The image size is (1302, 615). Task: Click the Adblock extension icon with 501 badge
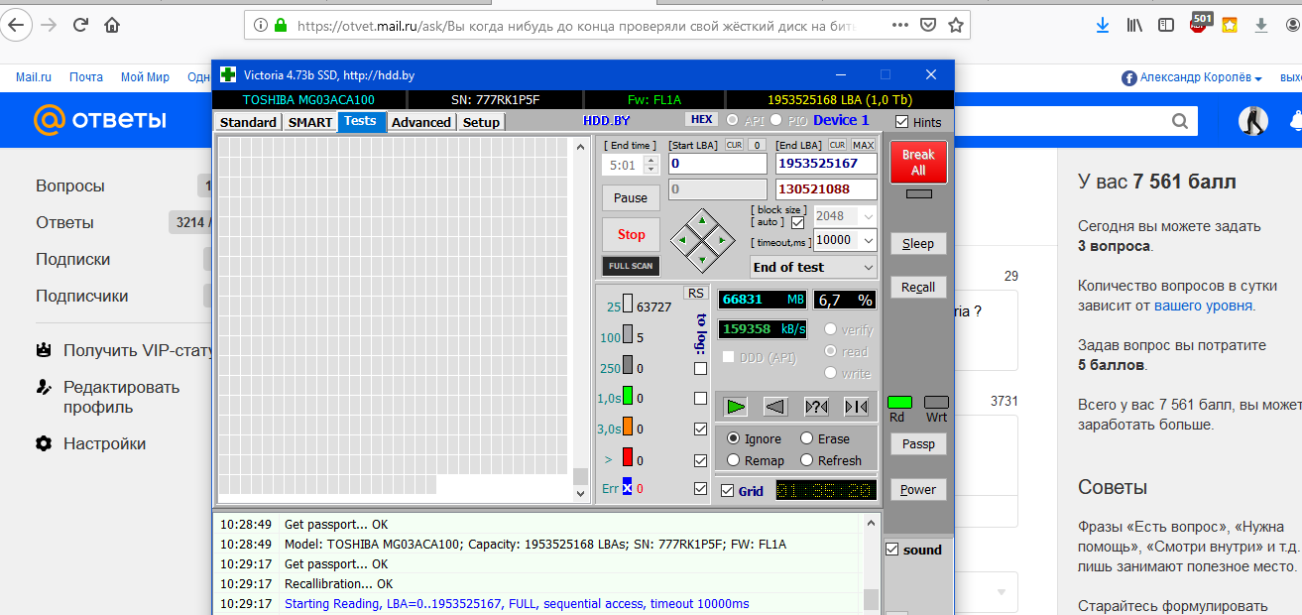tap(1199, 23)
